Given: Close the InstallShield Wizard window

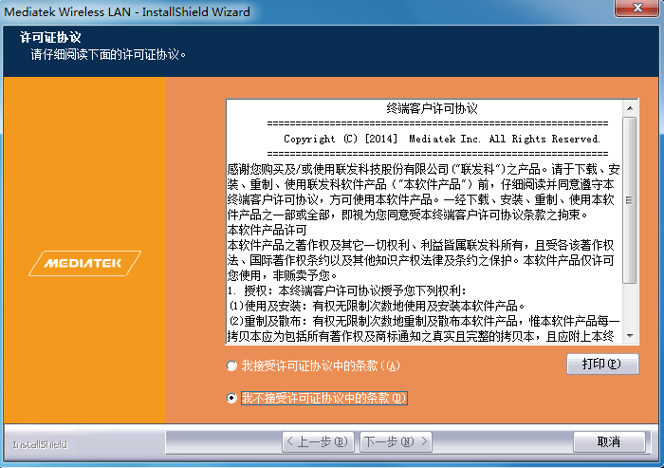Looking at the screenshot, I should [637, 8].
